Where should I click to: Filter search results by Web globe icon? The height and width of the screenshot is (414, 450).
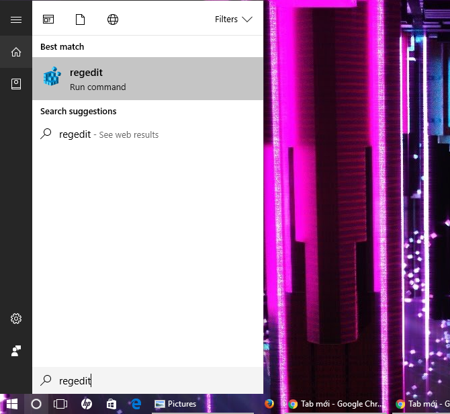[x=113, y=19]
